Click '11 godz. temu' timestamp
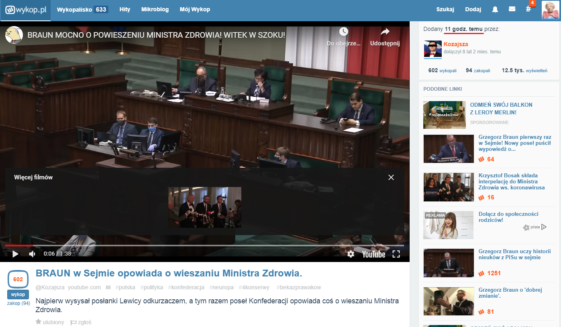This screenshot has height=327, width=561. click(x=464, y=29)
